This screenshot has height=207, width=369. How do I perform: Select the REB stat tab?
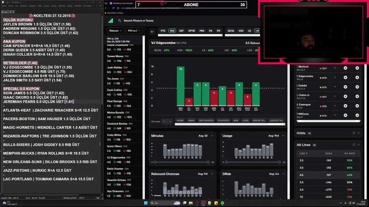tap(172, 31)
